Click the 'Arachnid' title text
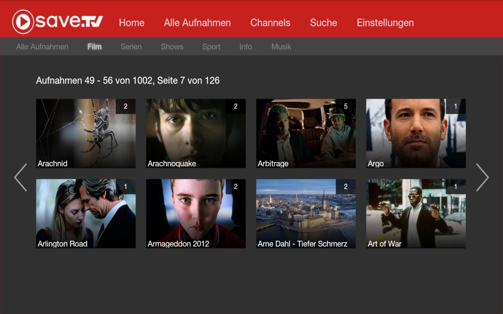This screenshot has width=503, height=314. [53, 164]
